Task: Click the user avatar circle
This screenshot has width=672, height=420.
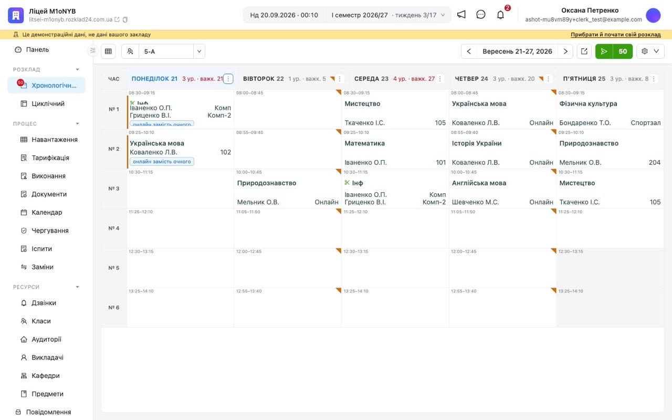Action: [653, 15]
